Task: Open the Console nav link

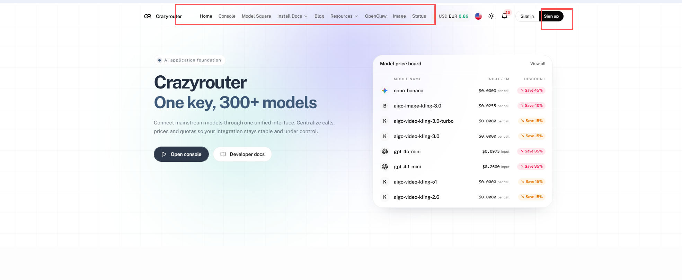Action: (227, 16)
